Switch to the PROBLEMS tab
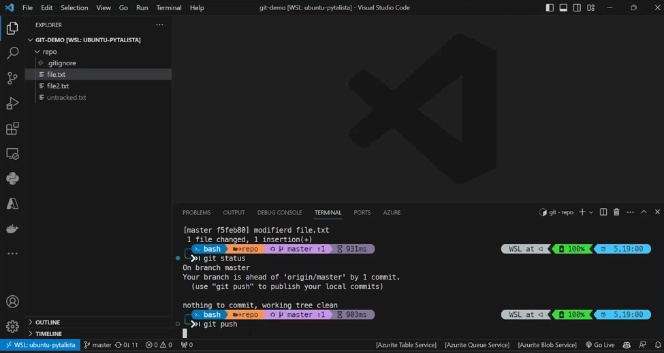664x353 pixels. (x=197, y=212)
